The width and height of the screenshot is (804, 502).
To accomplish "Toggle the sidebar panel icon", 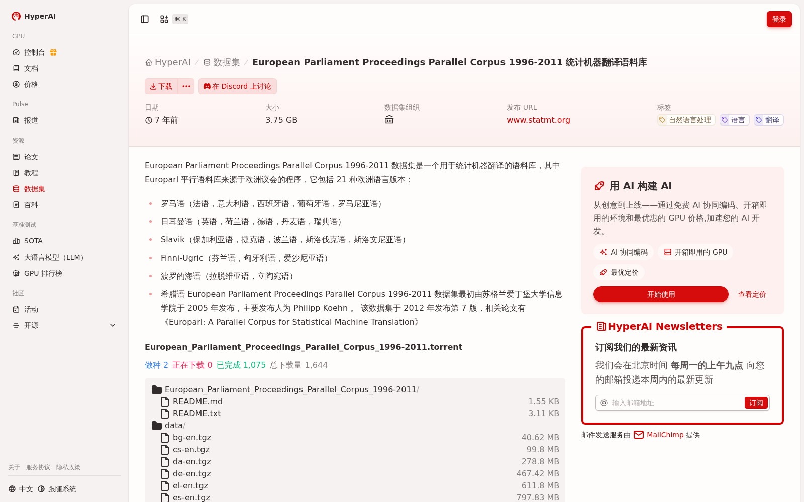I will tap(145, 19).
